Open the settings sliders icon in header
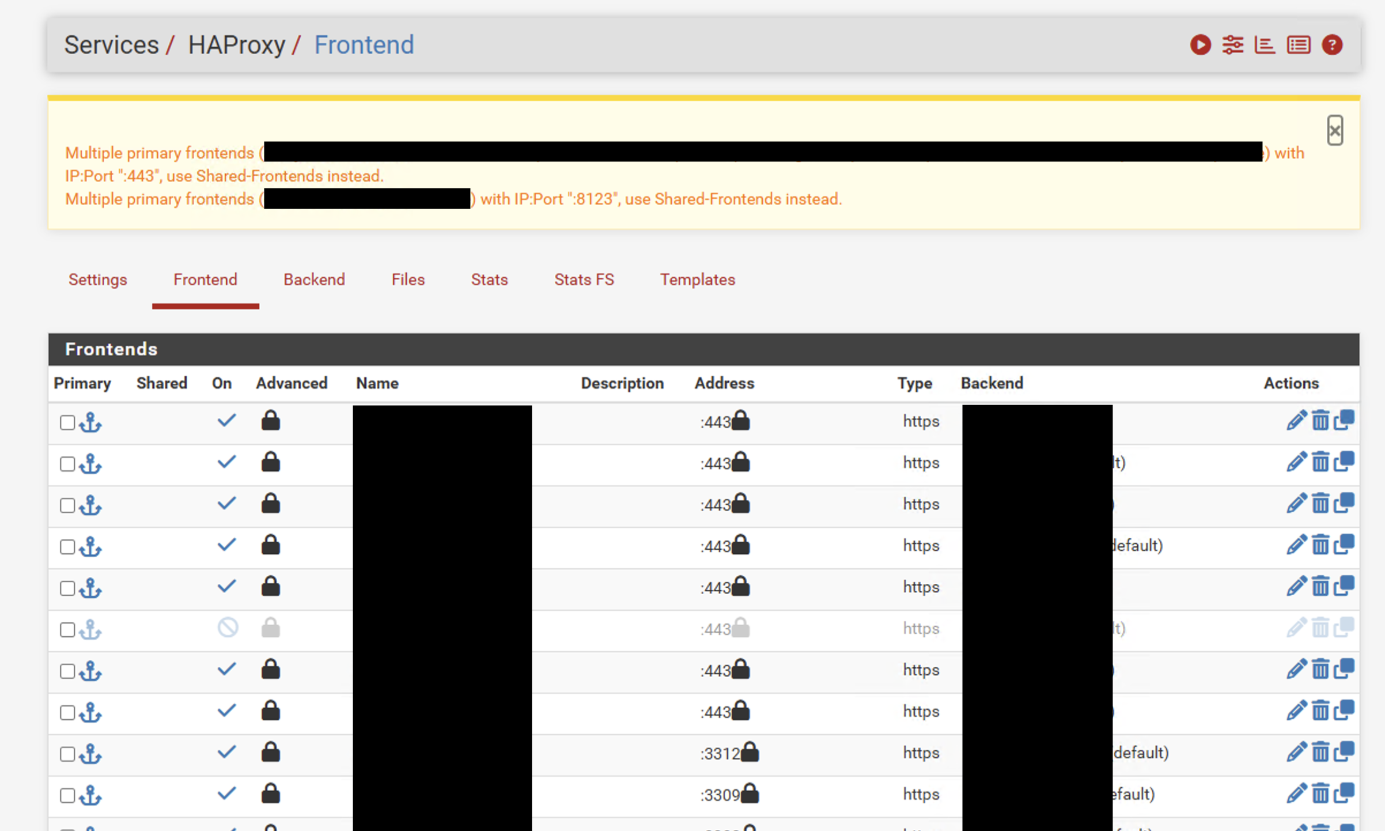Viewport: 1385px width, 831px height. coord(1232,45)
